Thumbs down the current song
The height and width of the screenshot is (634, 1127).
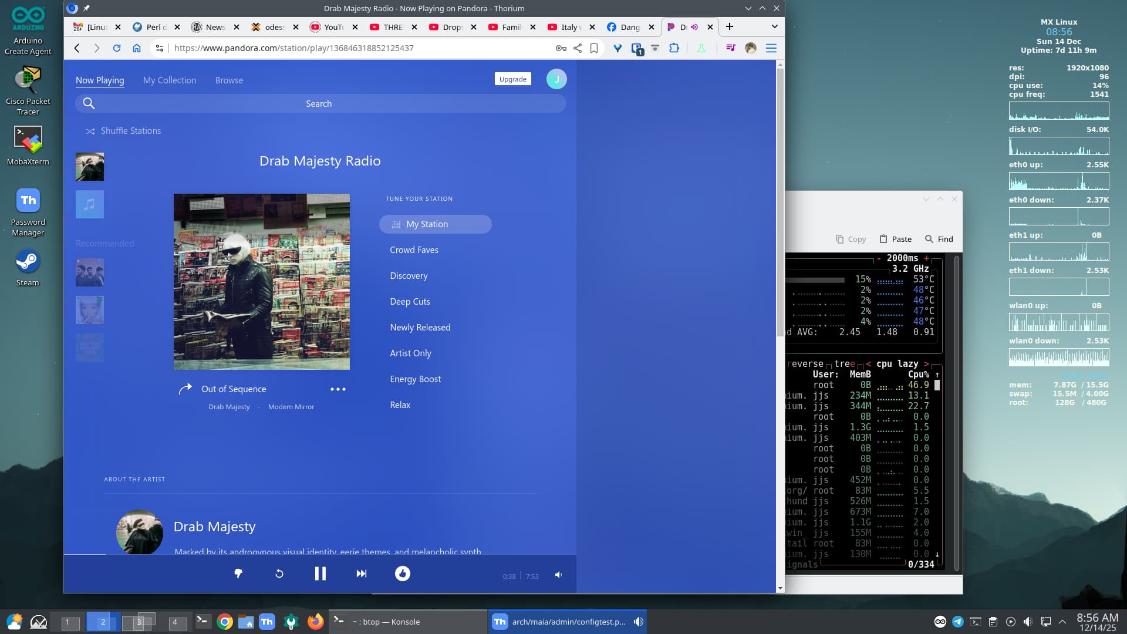click(238, 574)
